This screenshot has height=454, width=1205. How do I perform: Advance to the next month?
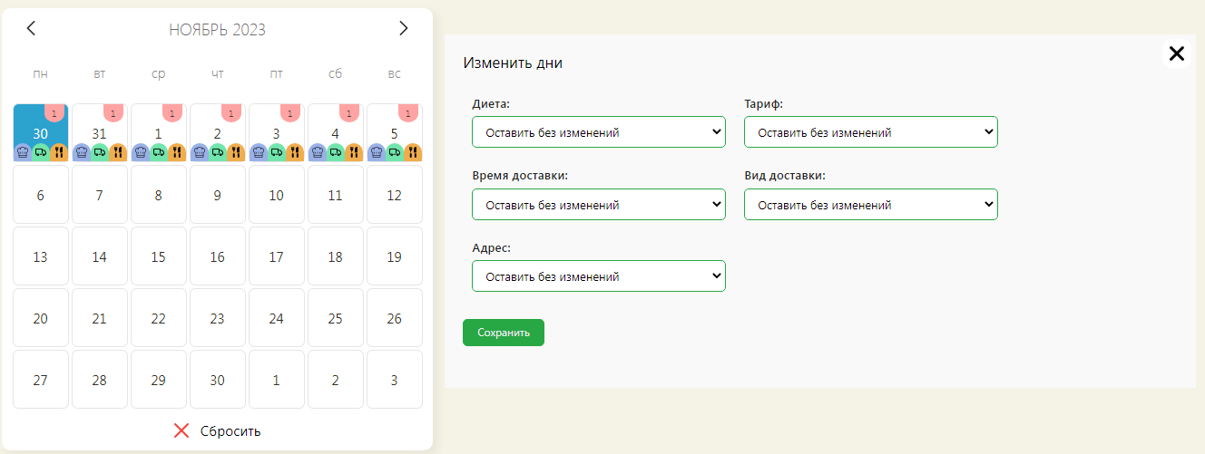(404, 29)
